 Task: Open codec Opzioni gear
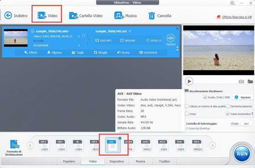click(171, 40)
